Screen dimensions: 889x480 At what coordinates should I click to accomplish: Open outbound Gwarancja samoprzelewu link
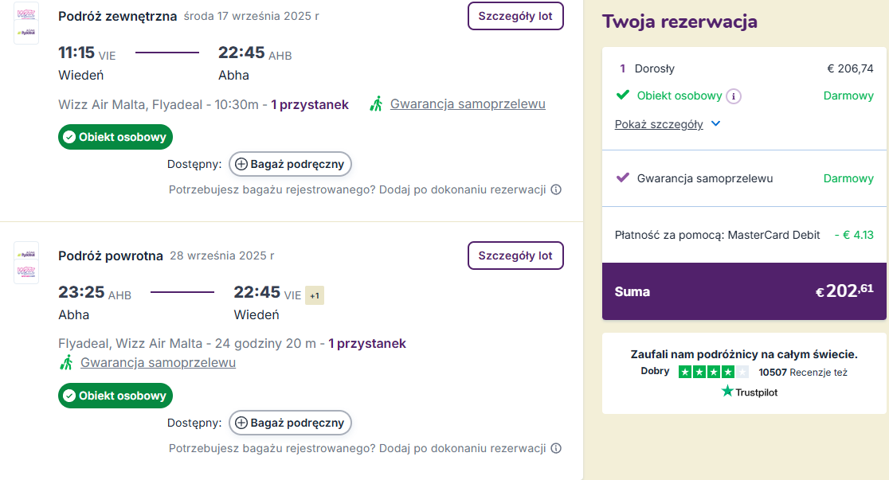point(468,103)
